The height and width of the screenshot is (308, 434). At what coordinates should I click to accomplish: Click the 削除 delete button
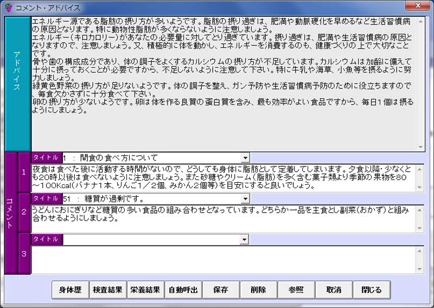(x=259, y=290)
